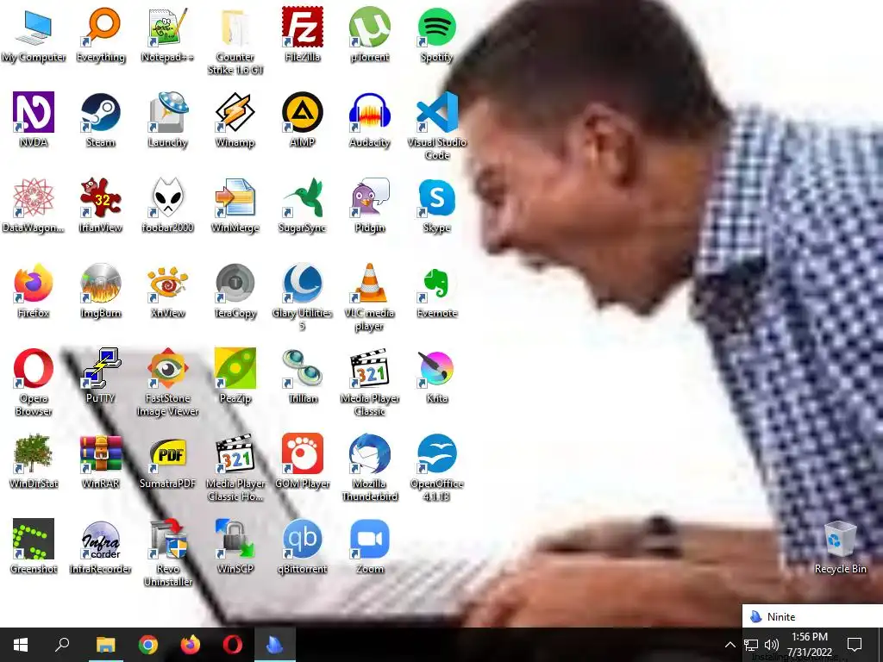
Task: Open the notification action center
Action: [x=855, y=645]
